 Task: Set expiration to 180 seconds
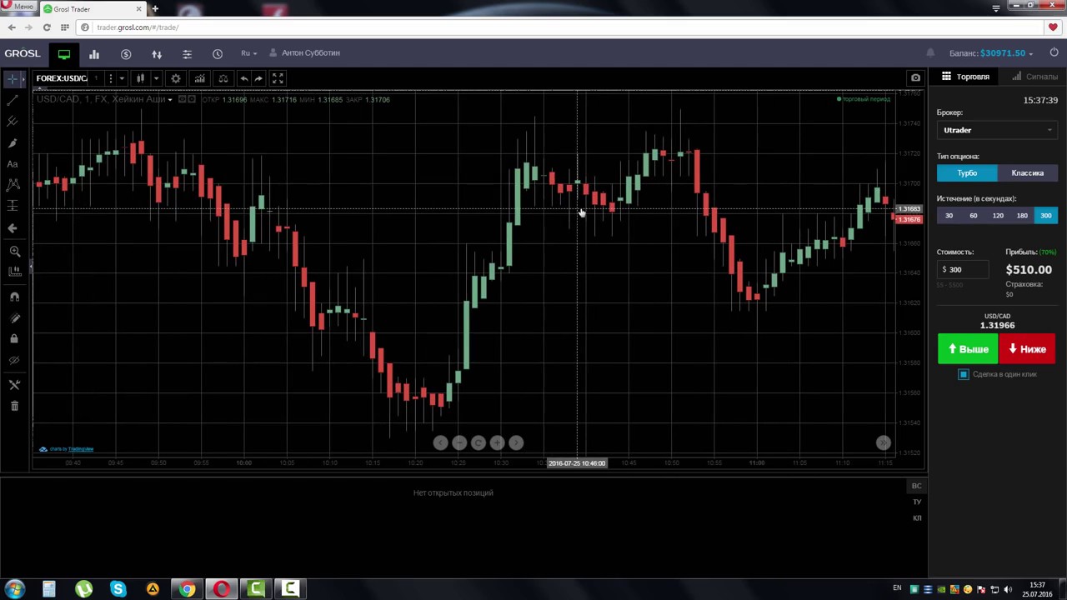1022,216
